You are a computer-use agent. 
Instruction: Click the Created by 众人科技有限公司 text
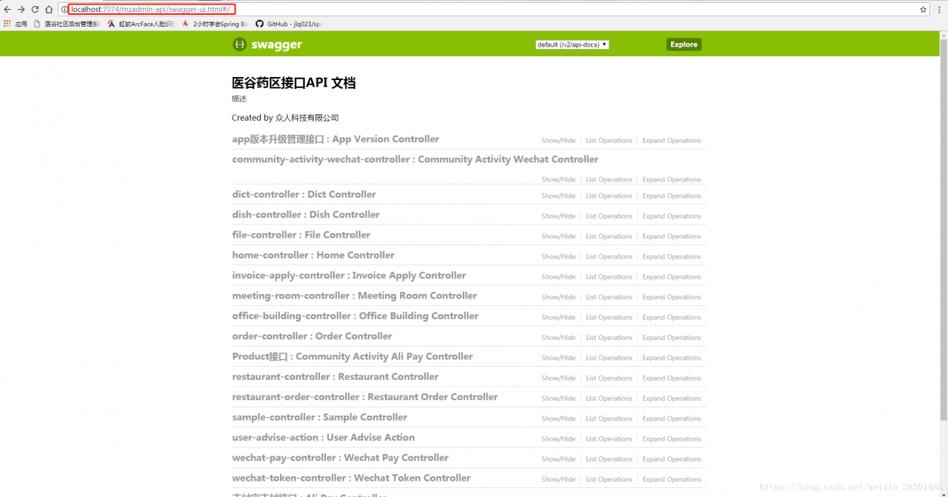pyautogui.click(x=285, y=118)
